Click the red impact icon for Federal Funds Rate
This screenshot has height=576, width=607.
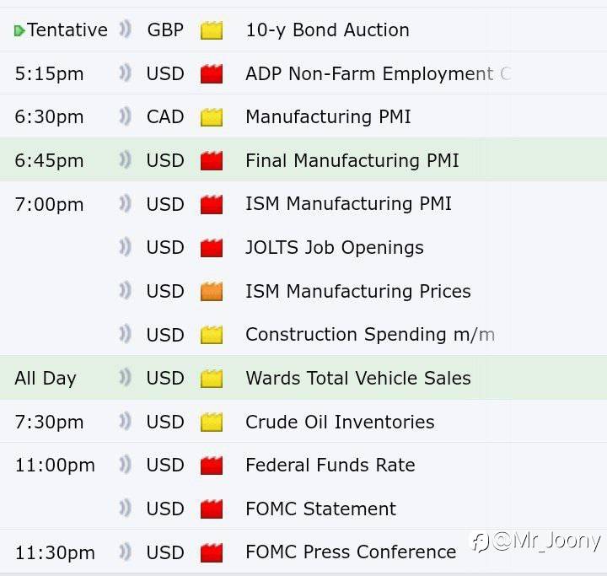coord(212,466)
